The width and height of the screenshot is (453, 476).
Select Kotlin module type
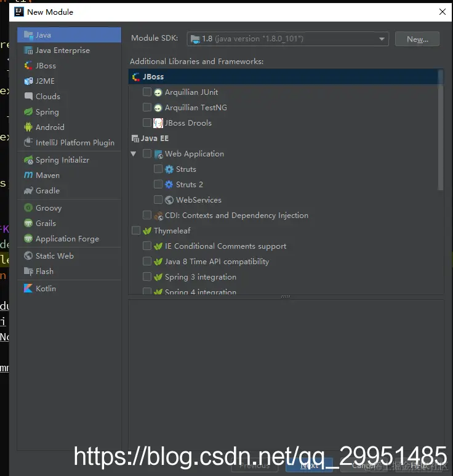pyautogui.click(x=69, y=288)
